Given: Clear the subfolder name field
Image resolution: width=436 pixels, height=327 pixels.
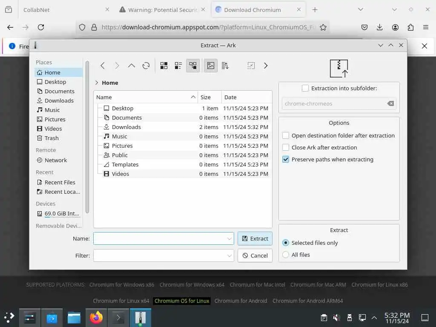Looking at the screenshot, I should coord(390,104).
